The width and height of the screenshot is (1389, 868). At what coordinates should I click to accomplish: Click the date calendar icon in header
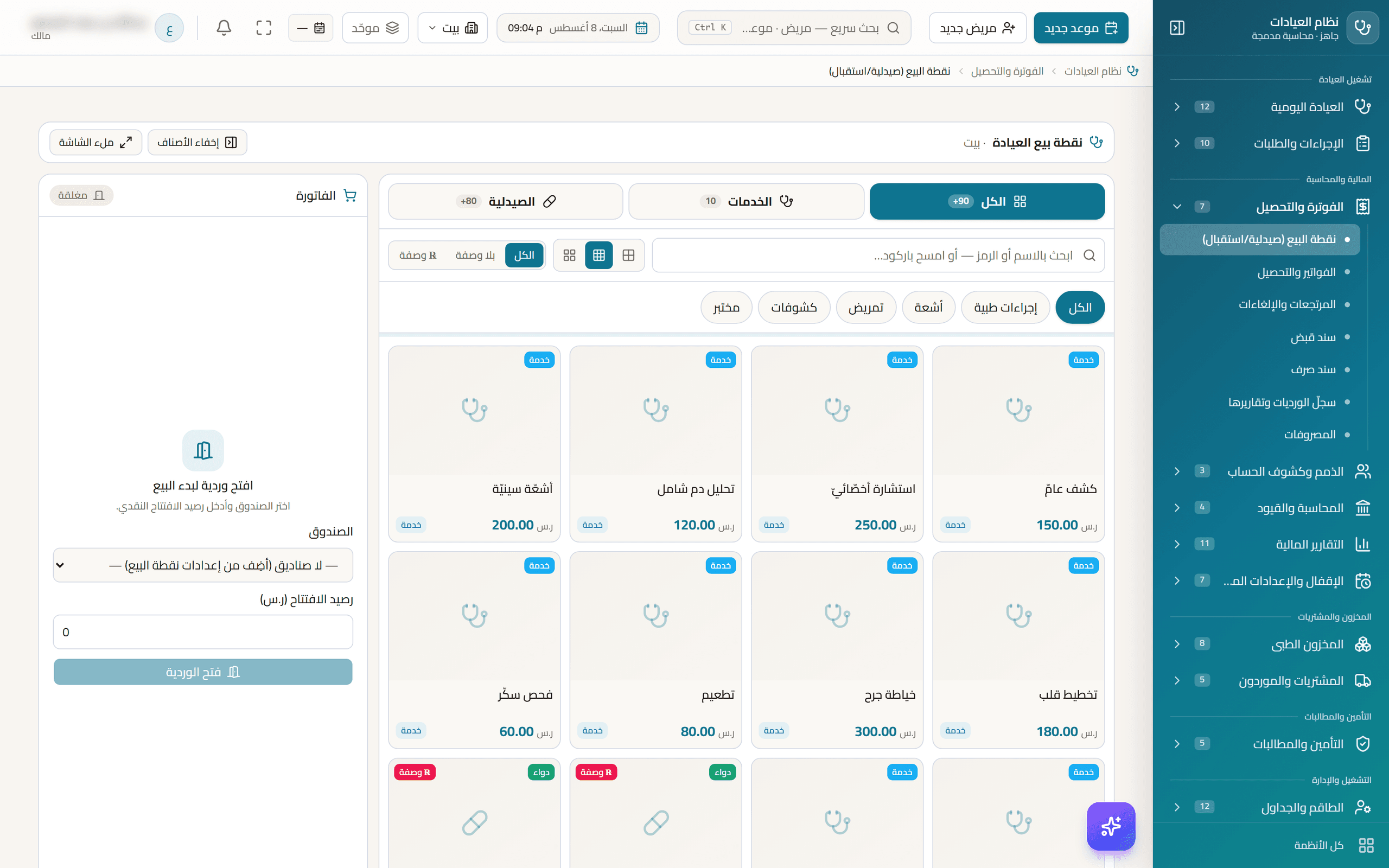pos(642,28)
